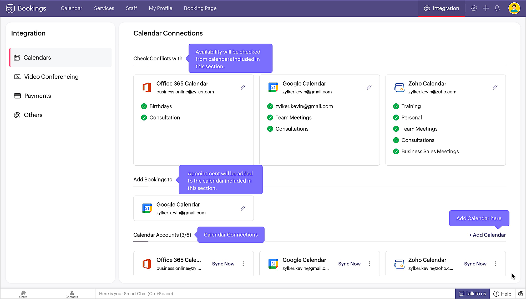The image size is (526, 299).
Task: Open Talk to us chat button
Action: pos(472,294)
